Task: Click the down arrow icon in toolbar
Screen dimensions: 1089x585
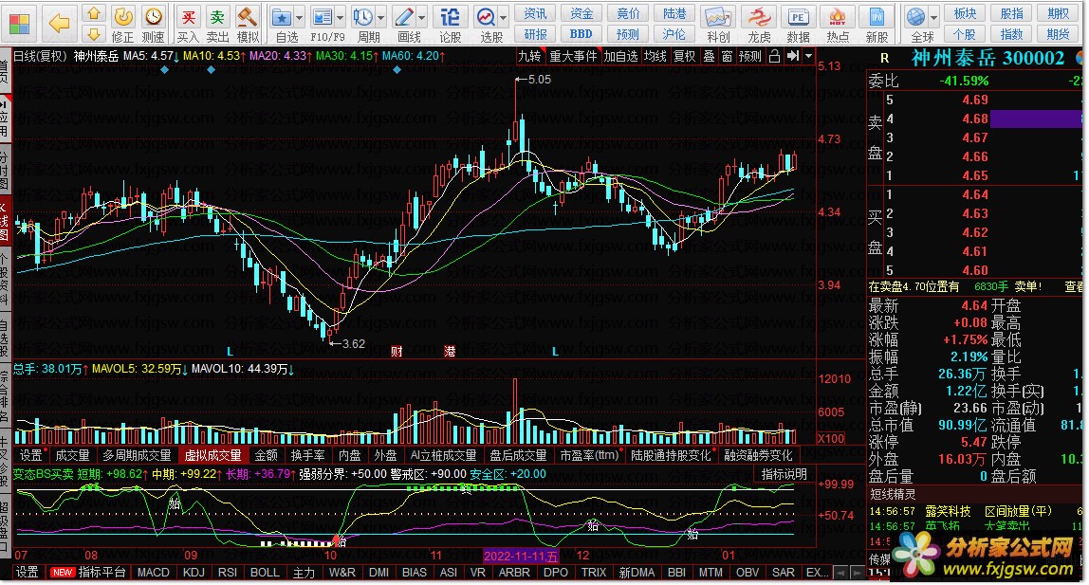Action: coord(94,33)
